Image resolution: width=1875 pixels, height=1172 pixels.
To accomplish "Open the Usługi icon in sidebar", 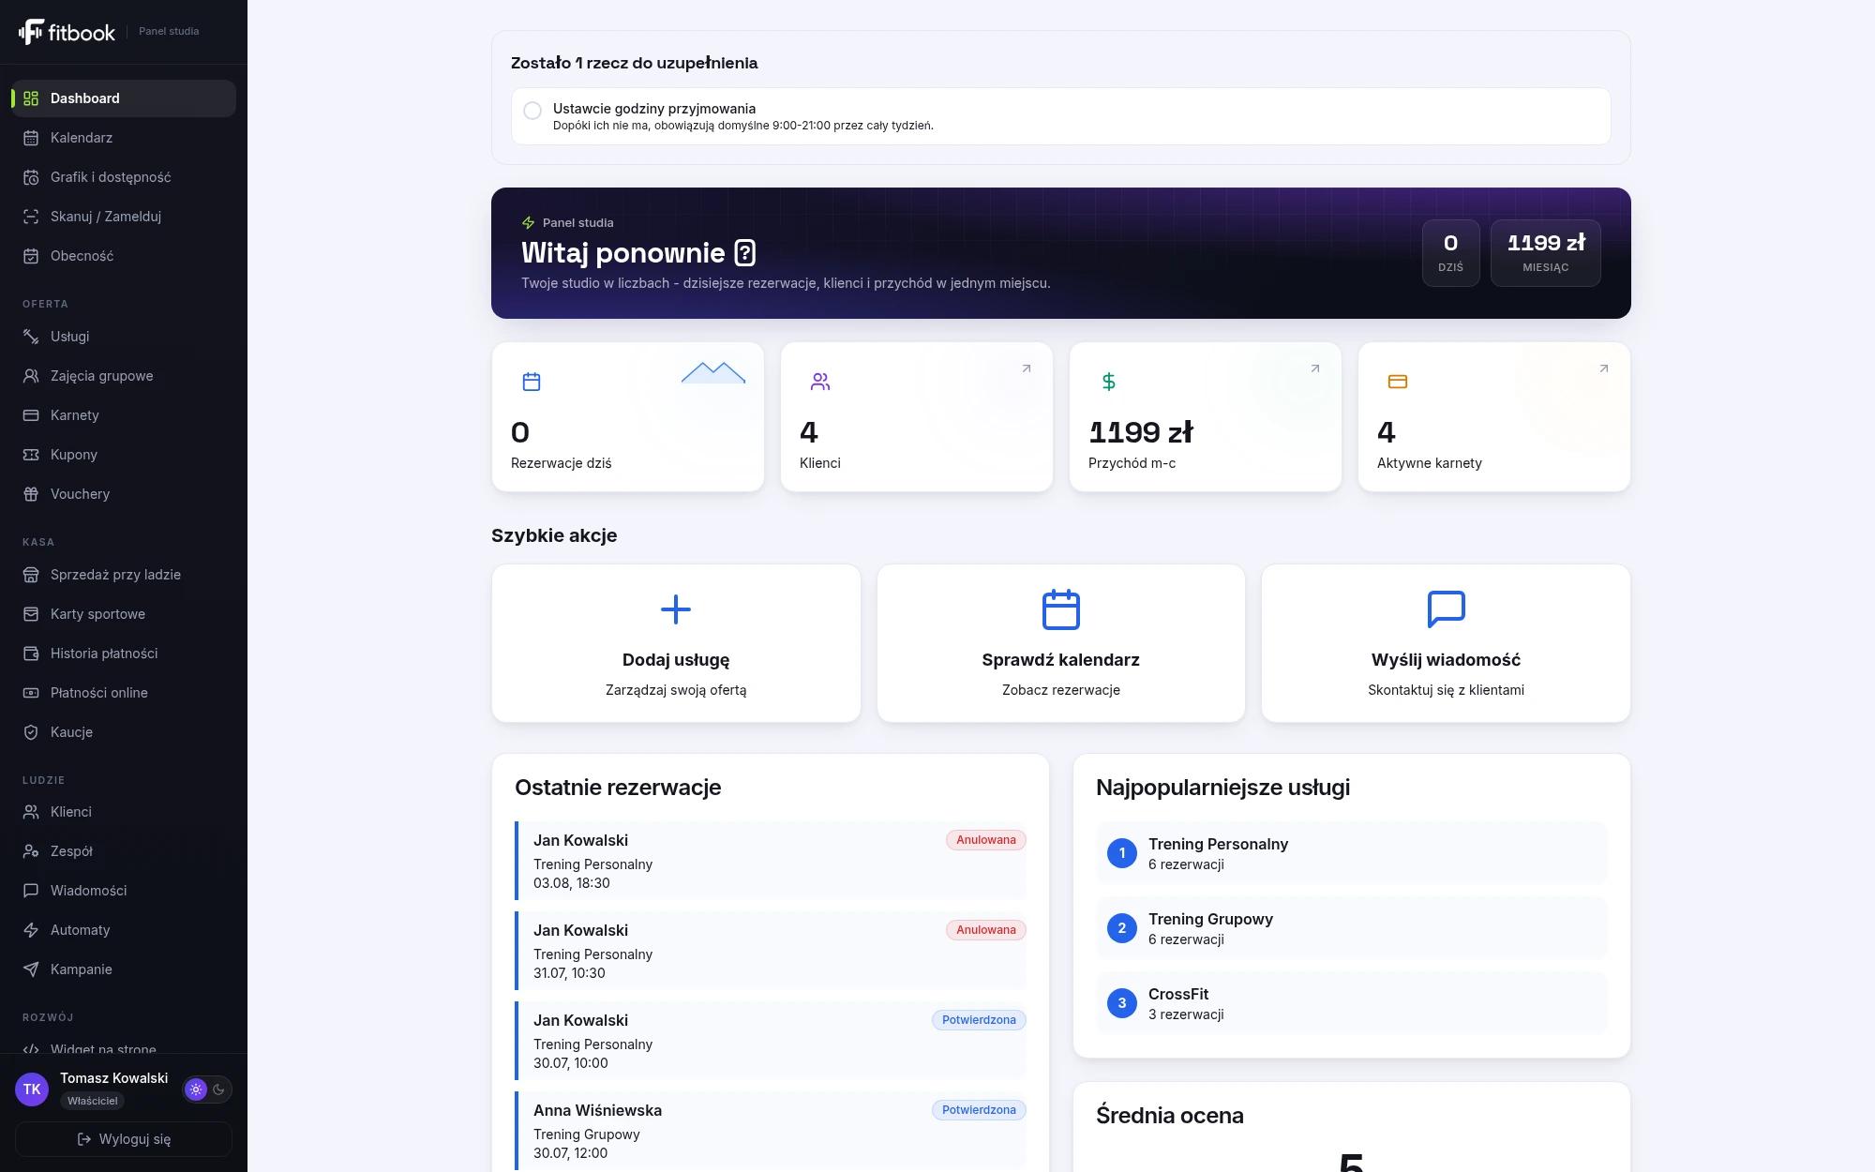I will click(x=31, y=337).
